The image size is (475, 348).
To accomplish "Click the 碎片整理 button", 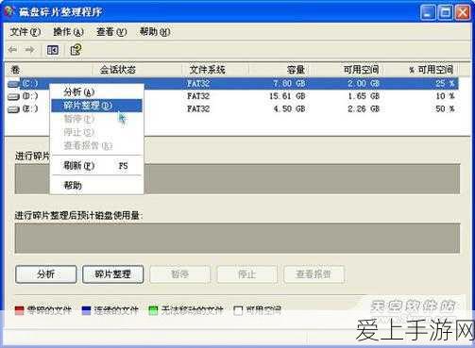I will coord(113,274).
